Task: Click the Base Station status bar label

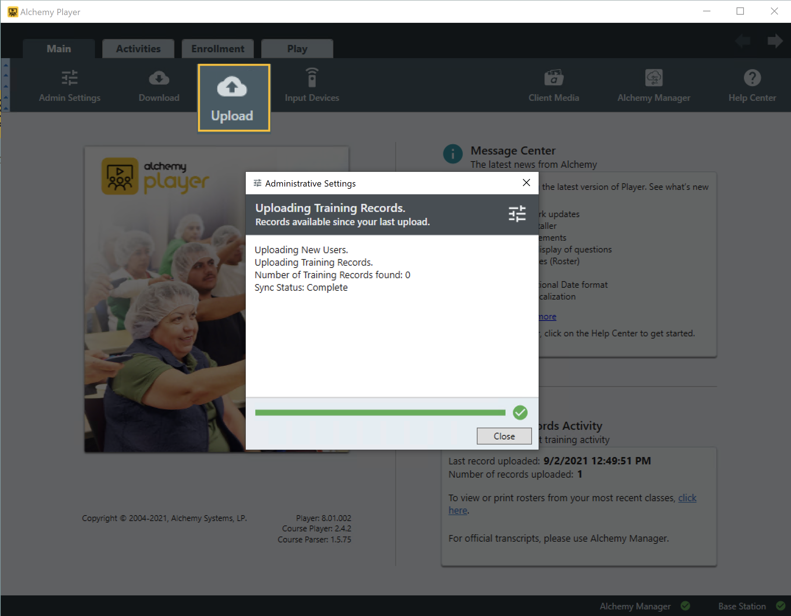Action: click(742, 606)
